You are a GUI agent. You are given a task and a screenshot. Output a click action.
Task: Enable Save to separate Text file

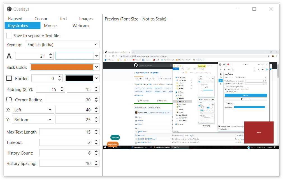point(9,36)
